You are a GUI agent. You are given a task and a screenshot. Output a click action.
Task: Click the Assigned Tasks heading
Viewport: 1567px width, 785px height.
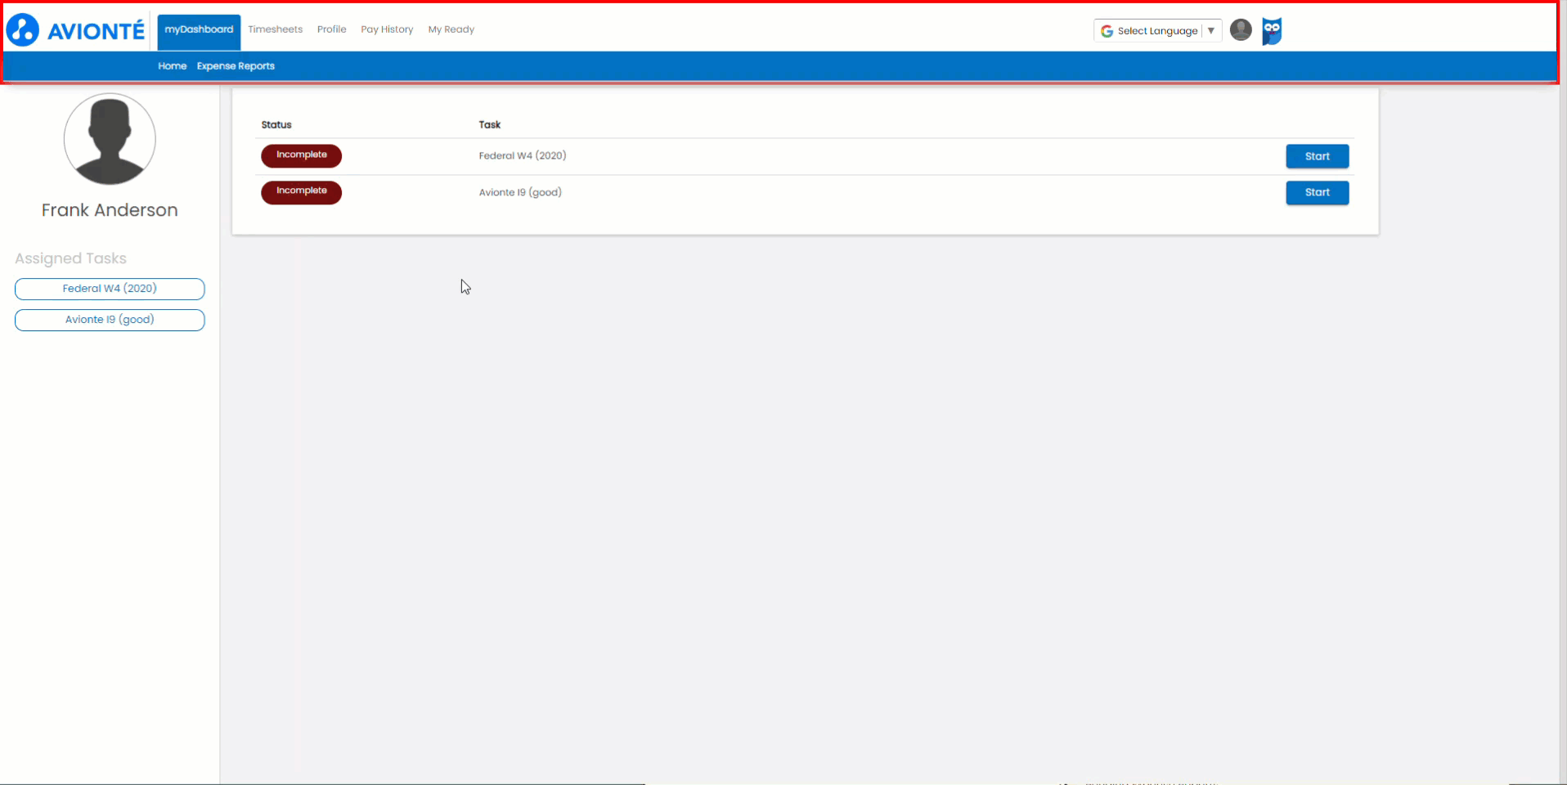pos(70,258)
